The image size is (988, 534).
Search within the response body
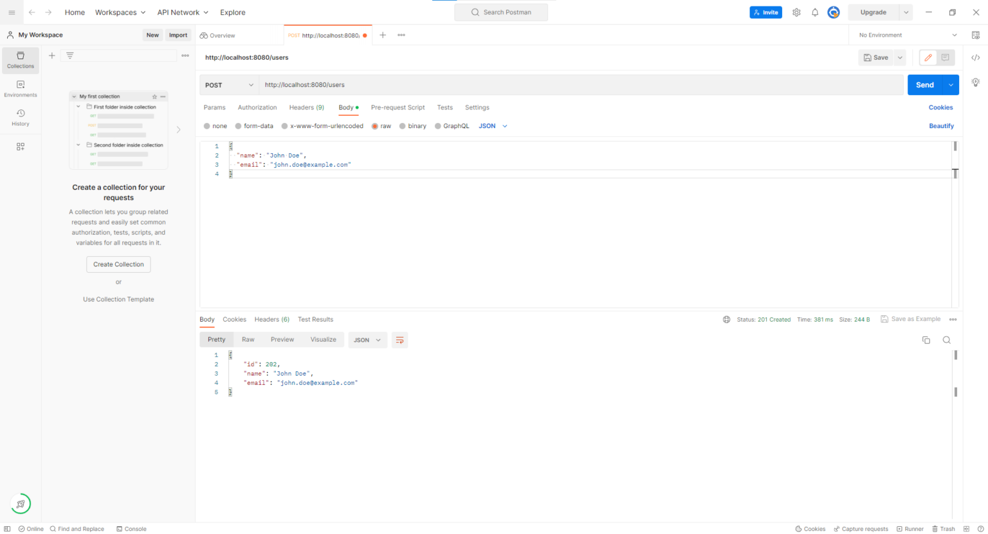pyautogui.click(x=946, y=340)
